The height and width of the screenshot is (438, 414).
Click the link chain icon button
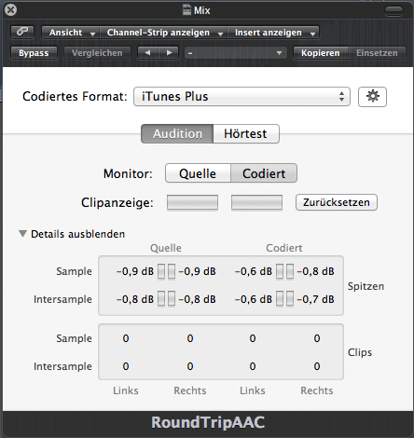click(22, 32)
